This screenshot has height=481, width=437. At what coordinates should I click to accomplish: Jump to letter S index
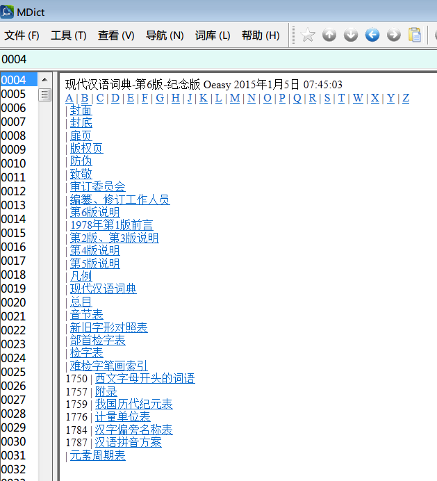tap(327, 98)
